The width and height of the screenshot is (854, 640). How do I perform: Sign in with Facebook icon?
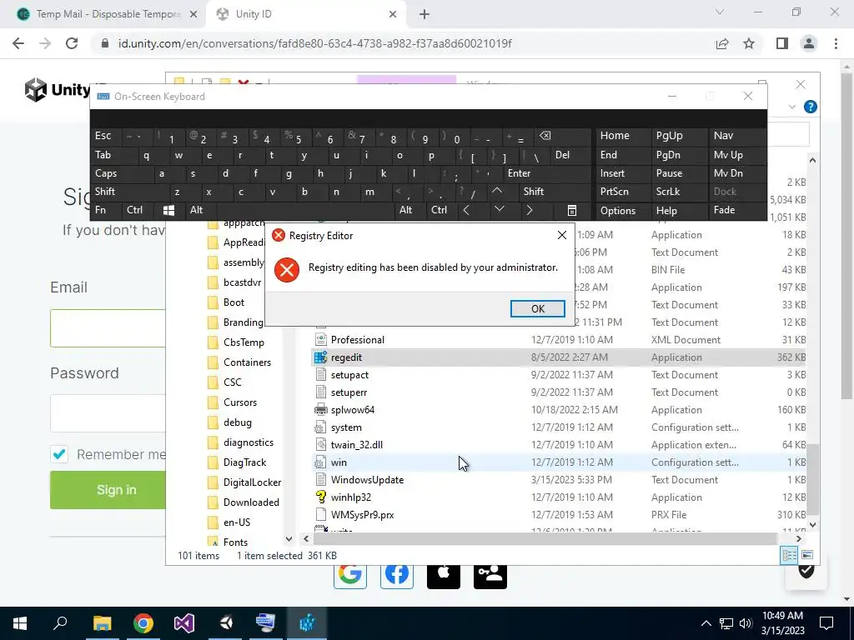coord(396,576)
